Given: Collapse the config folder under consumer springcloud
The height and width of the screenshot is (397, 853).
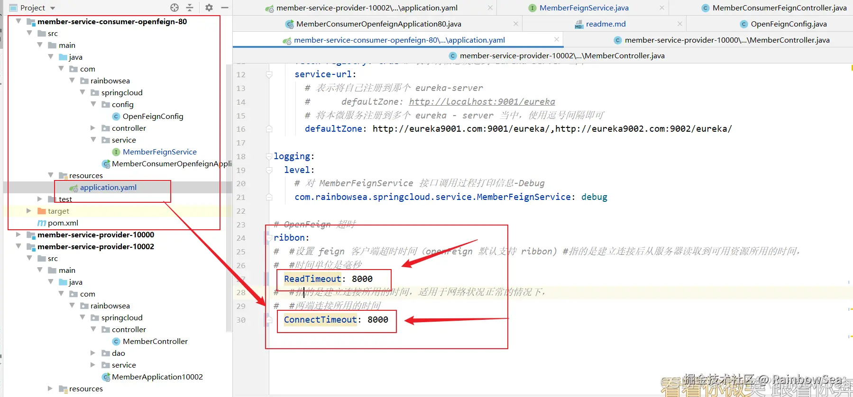Looking at the screenshot, I should [x=93, y=104].
